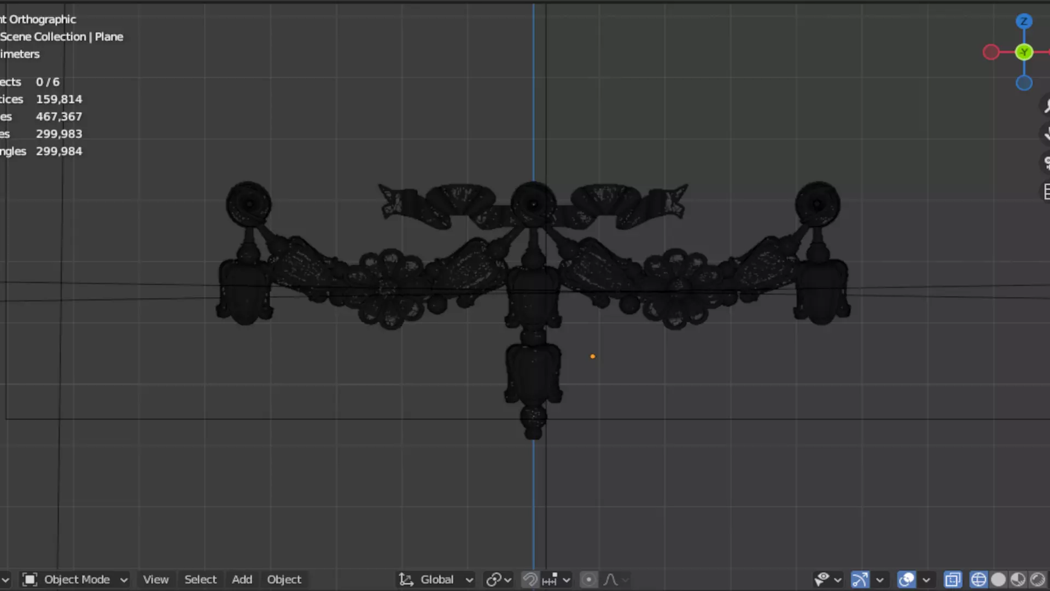Click the -Y axis gizmo circle
The width and height of the screenshot is (1050, 591).
(1024, 53)
